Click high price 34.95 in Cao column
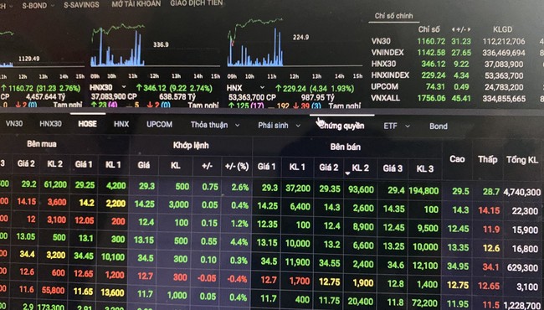The image size is (544, 310). click(x=458, y=266)
